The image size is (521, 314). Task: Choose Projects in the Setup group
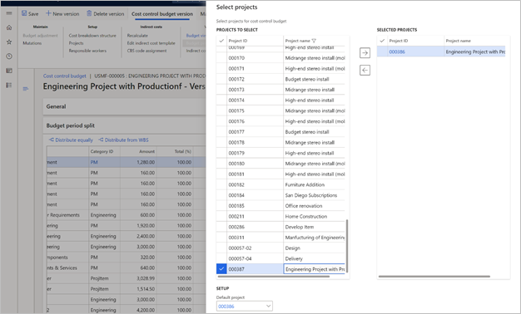click(x=76, y=43)
